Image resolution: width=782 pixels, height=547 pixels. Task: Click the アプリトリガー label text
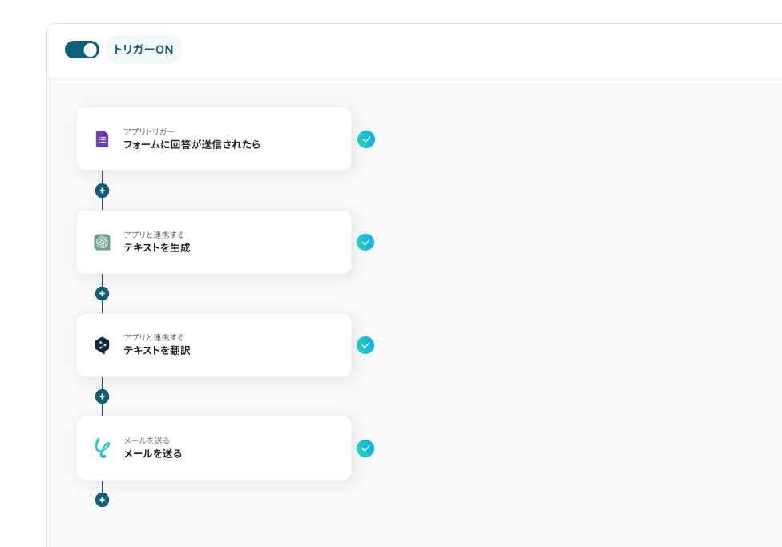[149, 131]
